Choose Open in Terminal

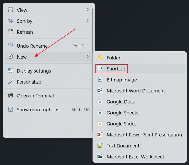[48, 96]
